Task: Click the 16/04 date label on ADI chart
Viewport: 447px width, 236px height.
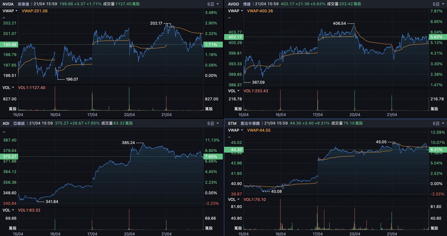Action: pos(55,234)
